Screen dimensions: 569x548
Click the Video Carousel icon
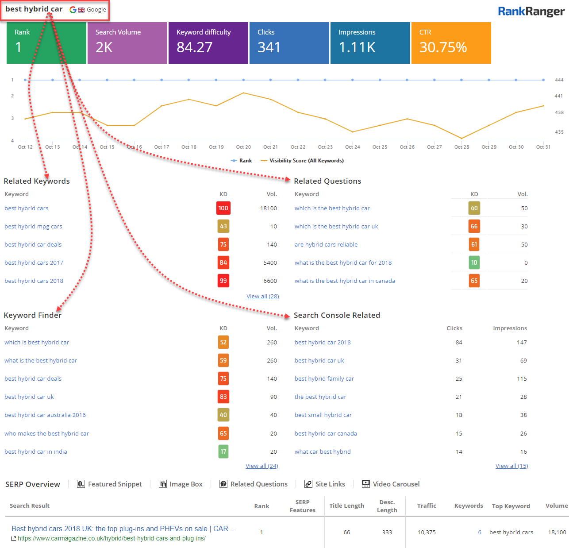point(366,484)
